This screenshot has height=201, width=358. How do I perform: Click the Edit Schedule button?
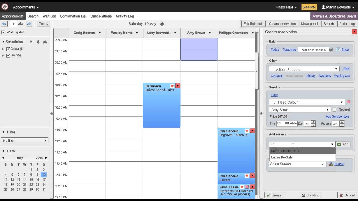pyautogui.click(x=253, y=24)
